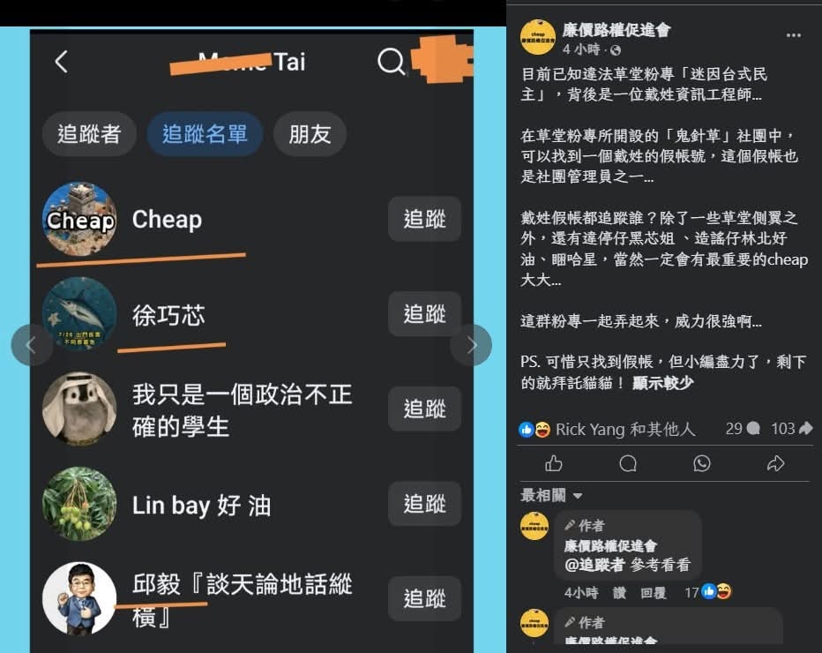Go to previous photo with left arrow
Viewport: 822px width, 653px height.
32,345
